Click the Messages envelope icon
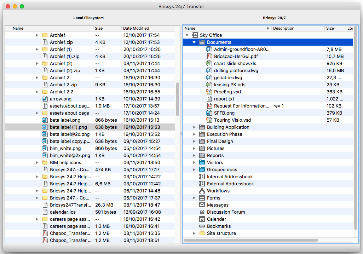 (202, 205)
